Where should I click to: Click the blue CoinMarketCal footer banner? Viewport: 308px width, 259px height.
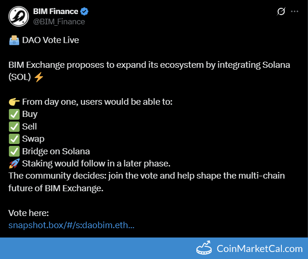coord(154,248)
